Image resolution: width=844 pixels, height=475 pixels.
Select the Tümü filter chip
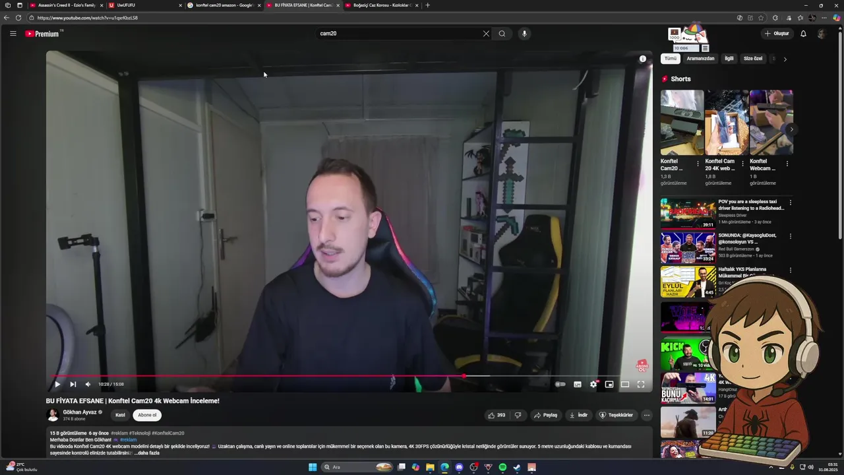671,59
